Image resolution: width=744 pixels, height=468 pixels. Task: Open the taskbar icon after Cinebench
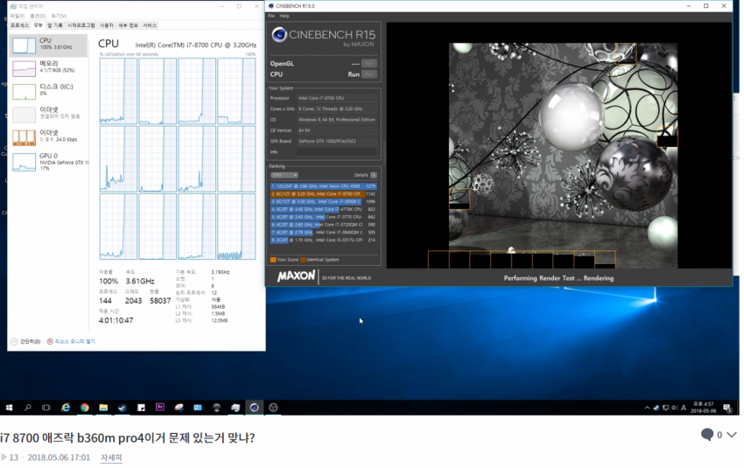(273, 408)
